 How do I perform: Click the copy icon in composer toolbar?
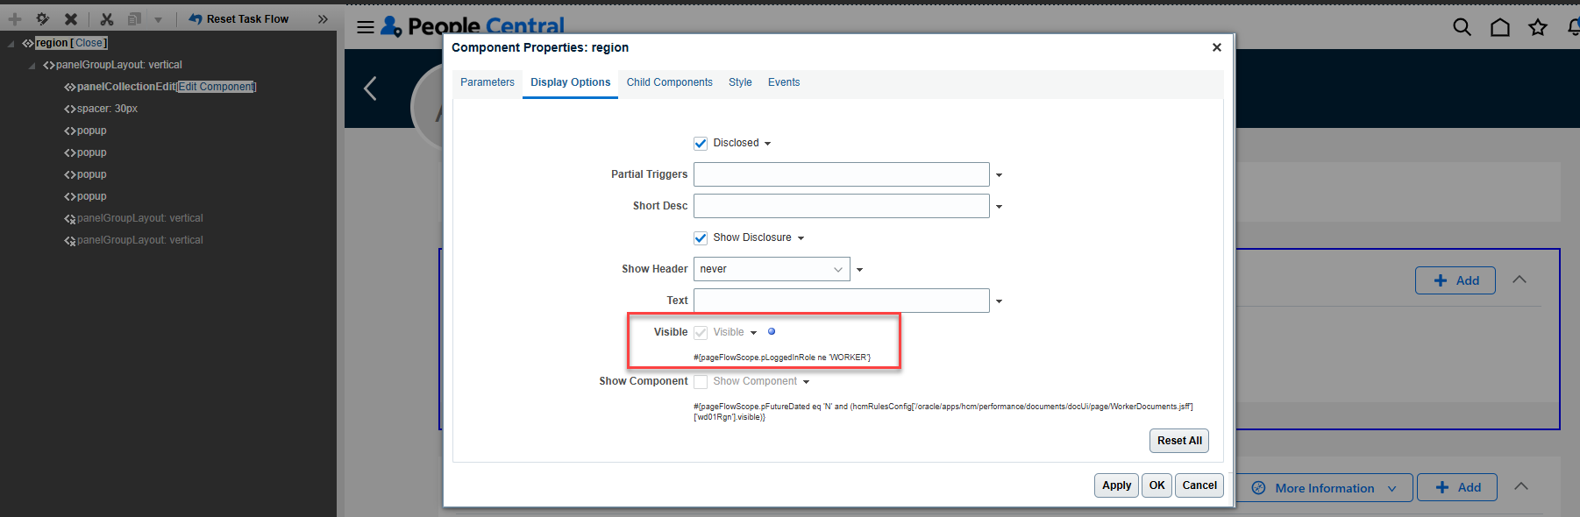(134, 18)
